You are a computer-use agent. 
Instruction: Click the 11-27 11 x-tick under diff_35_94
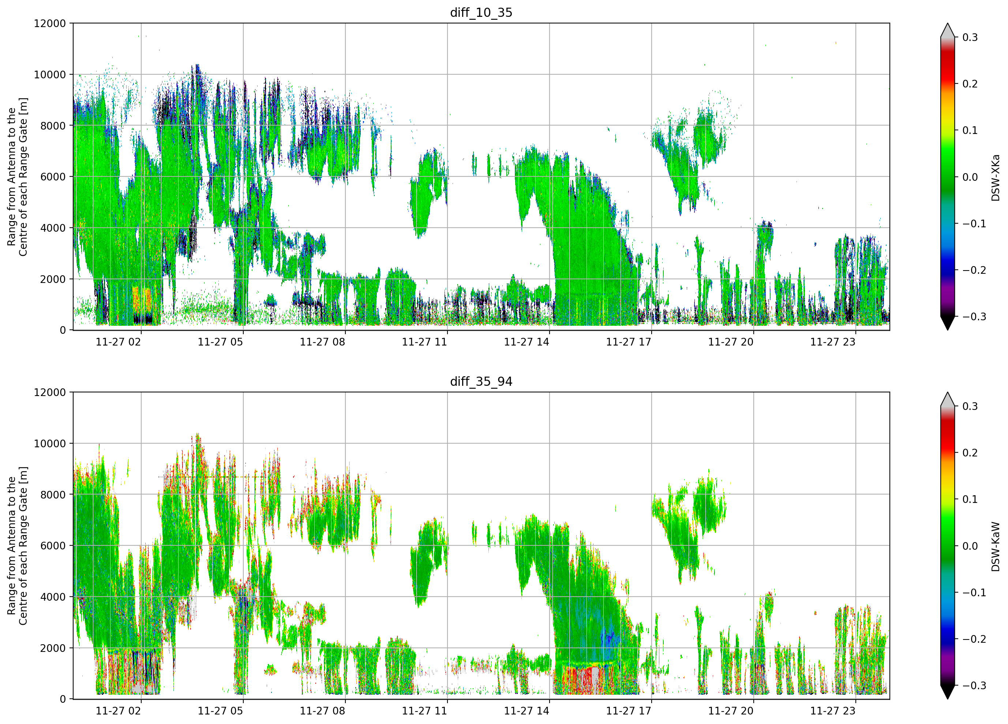tap(424, 711)
